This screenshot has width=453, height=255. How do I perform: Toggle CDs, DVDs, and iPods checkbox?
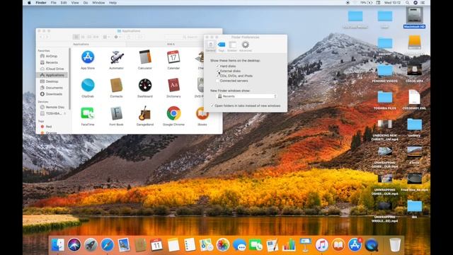[x=217, y=76]
